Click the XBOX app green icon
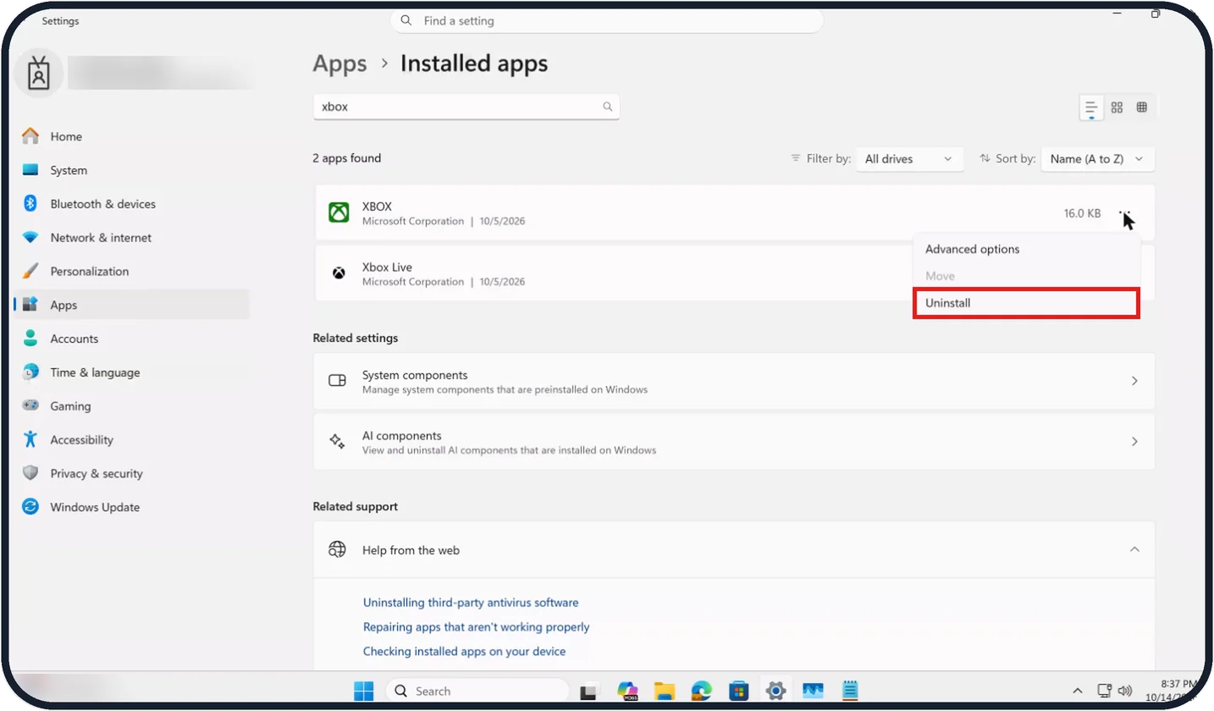The width and height of the screenshot is (1214, 711). pyautogui.click(x=339, y=212)
